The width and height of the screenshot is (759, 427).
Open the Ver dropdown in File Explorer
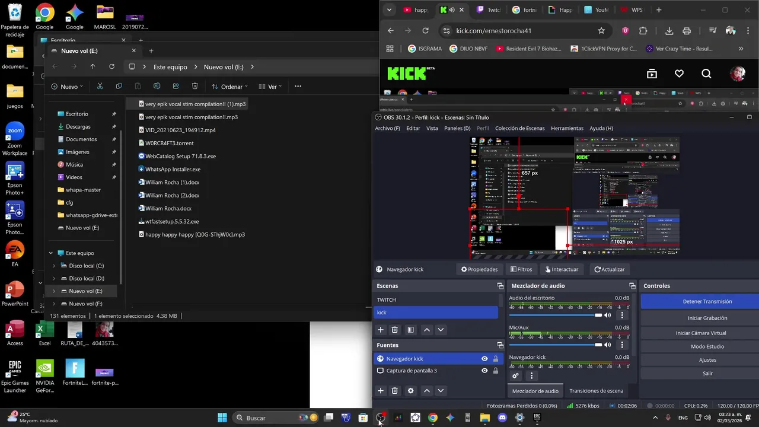click(x=272, y=87)
